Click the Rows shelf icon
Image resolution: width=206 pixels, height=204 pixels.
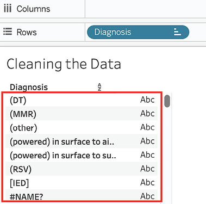point(8,32)
